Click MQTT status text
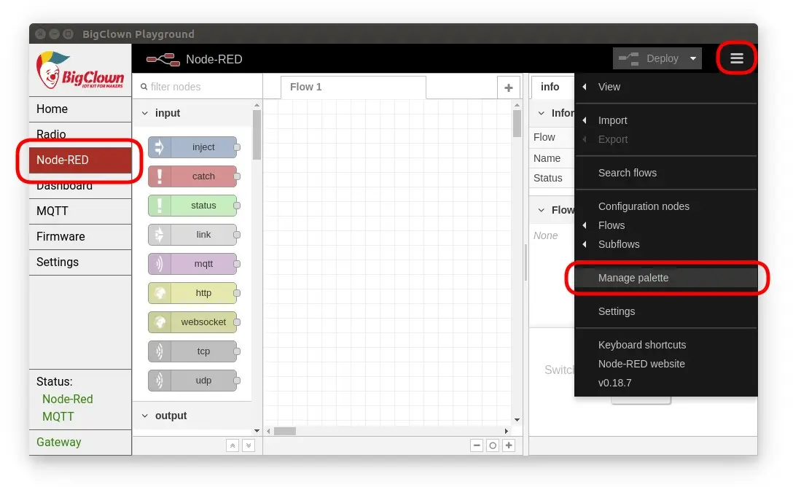 coord(58,417)
